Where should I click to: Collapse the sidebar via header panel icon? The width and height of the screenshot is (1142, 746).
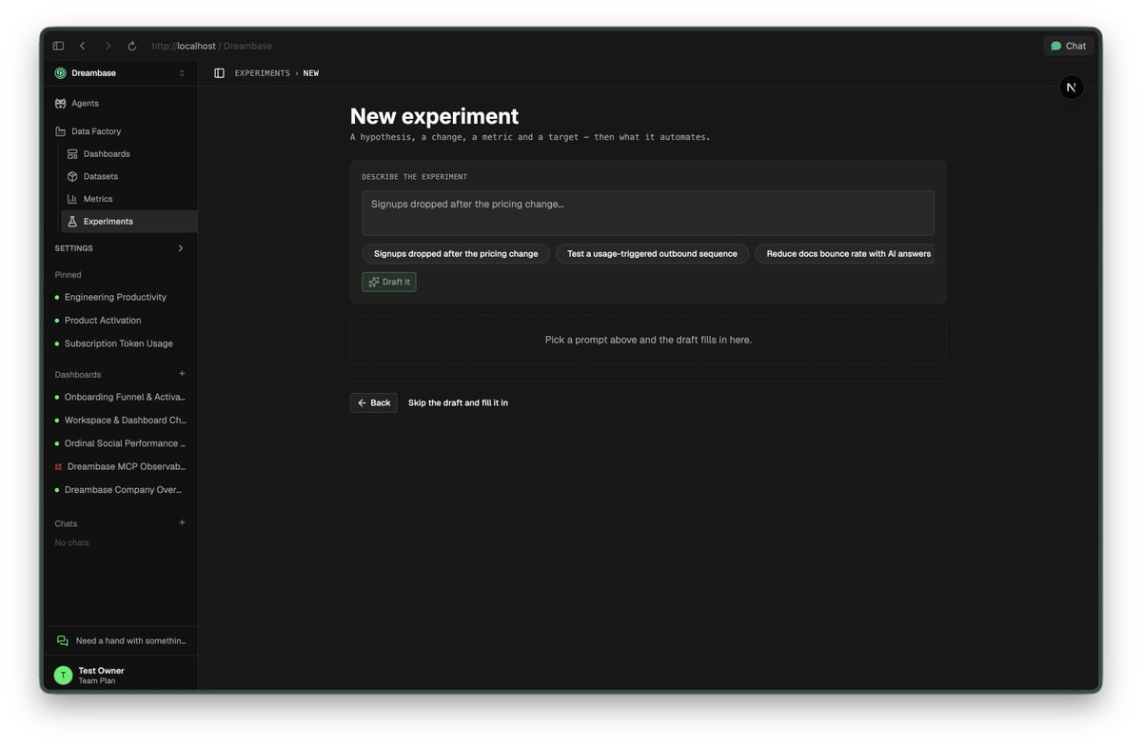pyautogui.click(x=219, y=73)
